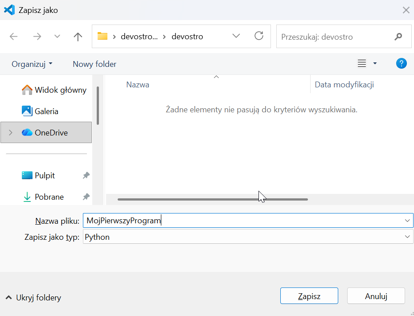Close the Zapisz jako dialog

(406, 10)
